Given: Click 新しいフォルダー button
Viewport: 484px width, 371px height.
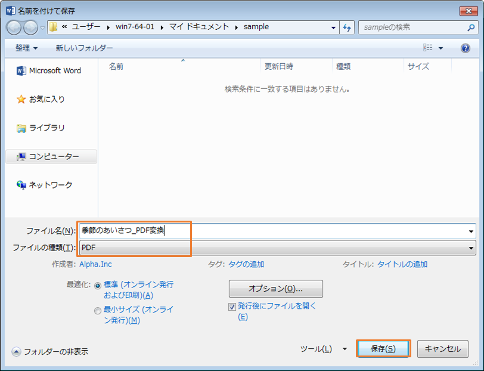Looking at the screenshot, I should (x=84, y=48).
